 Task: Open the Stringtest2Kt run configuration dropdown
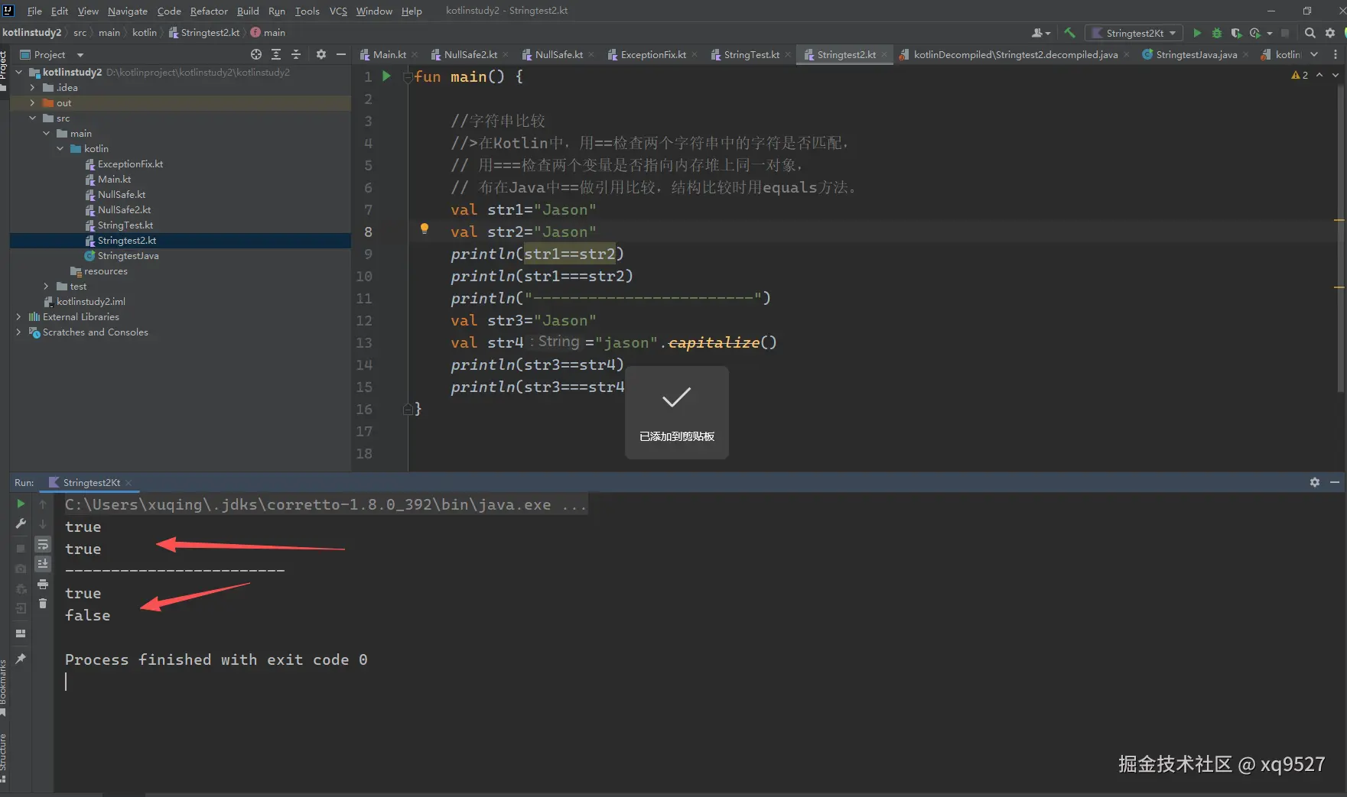point(1134,33)
